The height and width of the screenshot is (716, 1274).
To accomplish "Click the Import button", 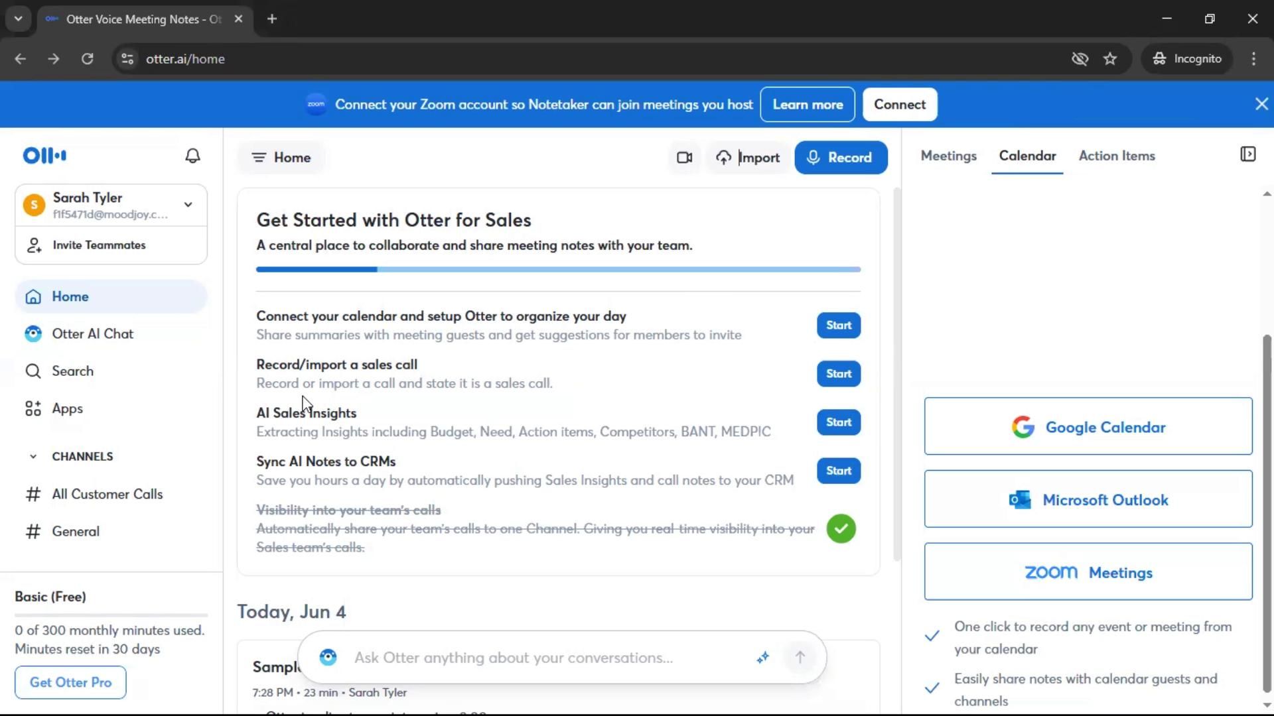I will point(748,158).
